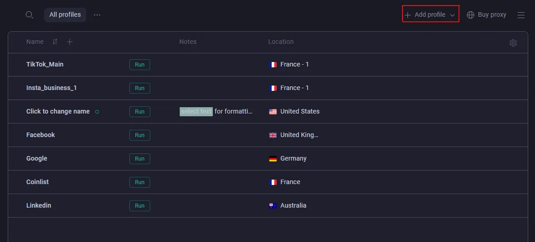This screenshot has height=242, width=535.
Task: Run the Facebook profile
Action: click(140, 135)
